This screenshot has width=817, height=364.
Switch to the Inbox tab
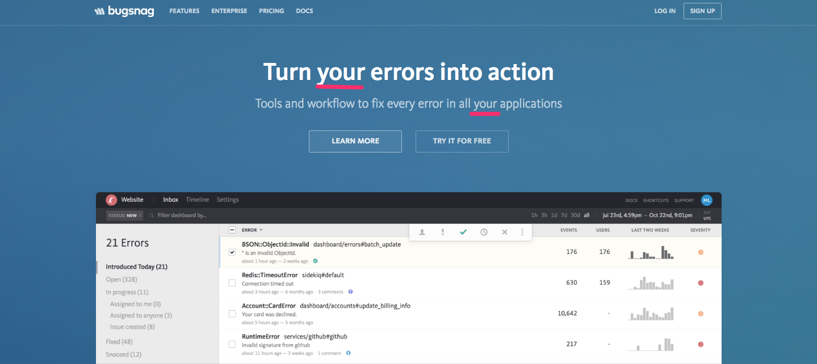tap(171, 200)
